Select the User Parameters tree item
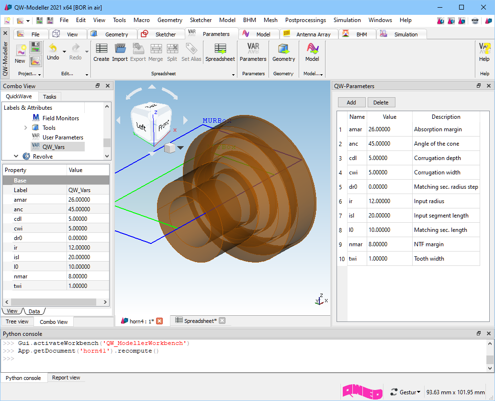Viewport: 495px width, 401px height. click(63, 137)
